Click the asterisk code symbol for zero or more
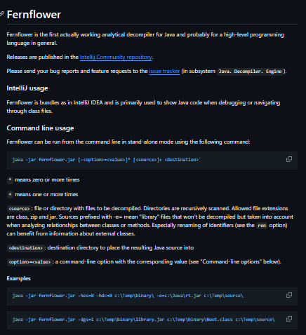Image resolution: width=306 pixels, height=335 pixels. [10, 180]
